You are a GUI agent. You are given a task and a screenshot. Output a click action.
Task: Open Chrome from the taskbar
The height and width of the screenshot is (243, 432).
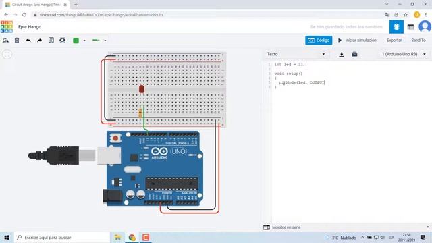132,237
